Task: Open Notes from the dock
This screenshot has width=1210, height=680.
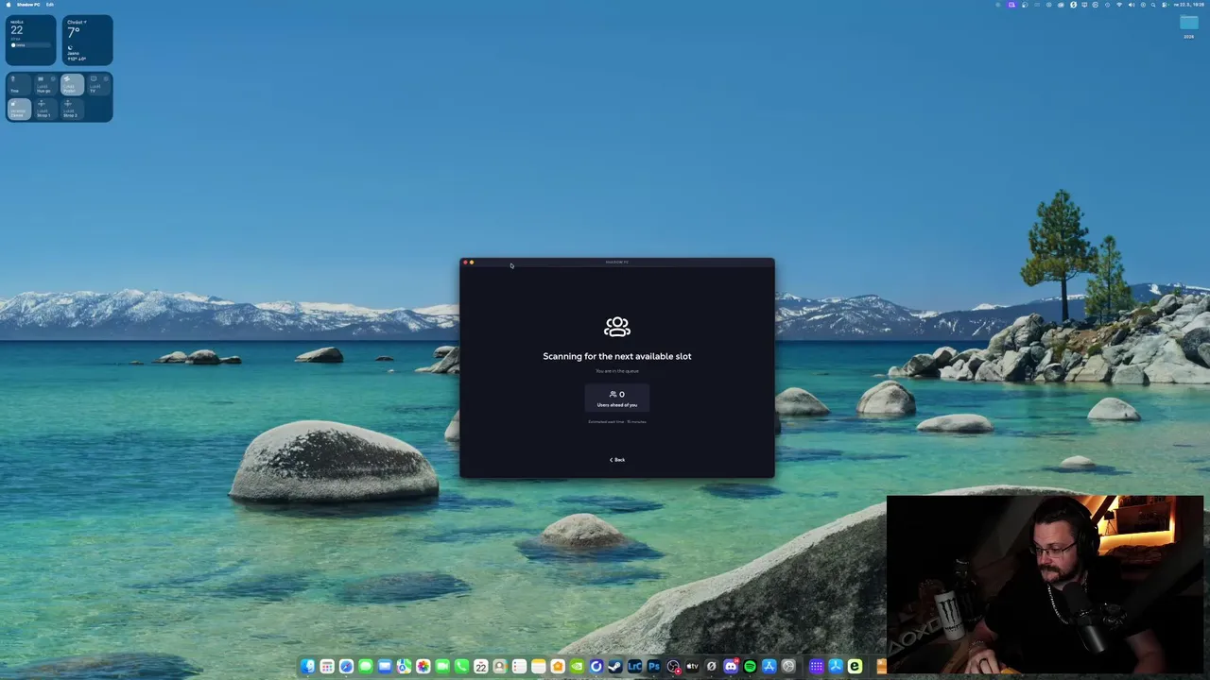Action: coord(539,666)
